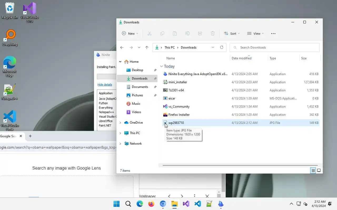The height and width of the screenshot is (210, 337).
Task: Expand the OneDrive tree node
Action: [x=120, y=123]
